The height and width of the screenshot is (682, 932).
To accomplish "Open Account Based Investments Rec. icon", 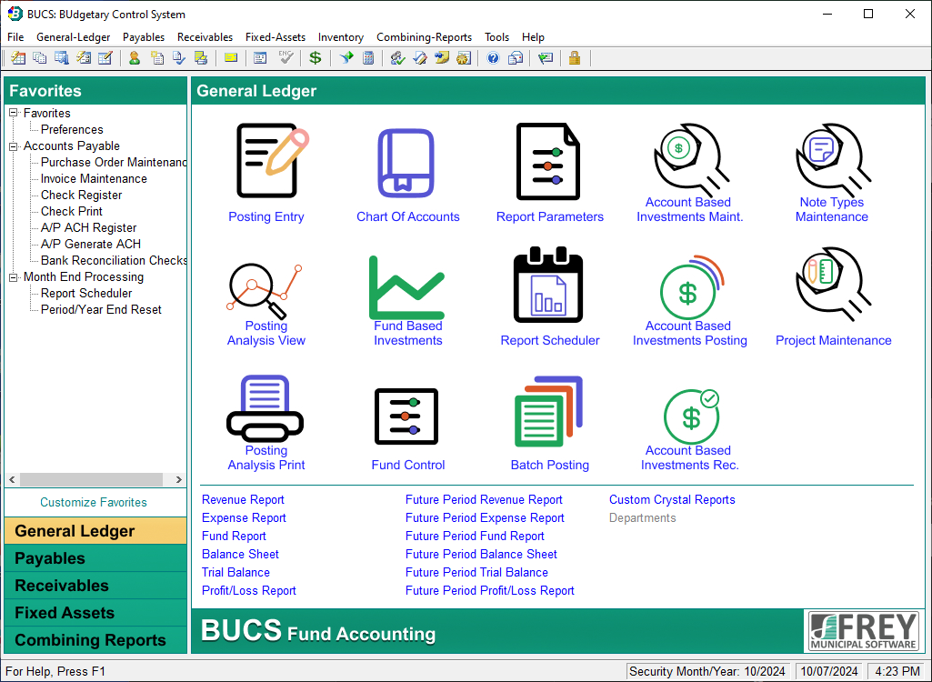I will click(x=691, y=416).
